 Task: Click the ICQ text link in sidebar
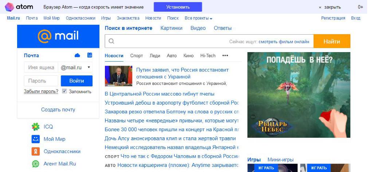48,127
